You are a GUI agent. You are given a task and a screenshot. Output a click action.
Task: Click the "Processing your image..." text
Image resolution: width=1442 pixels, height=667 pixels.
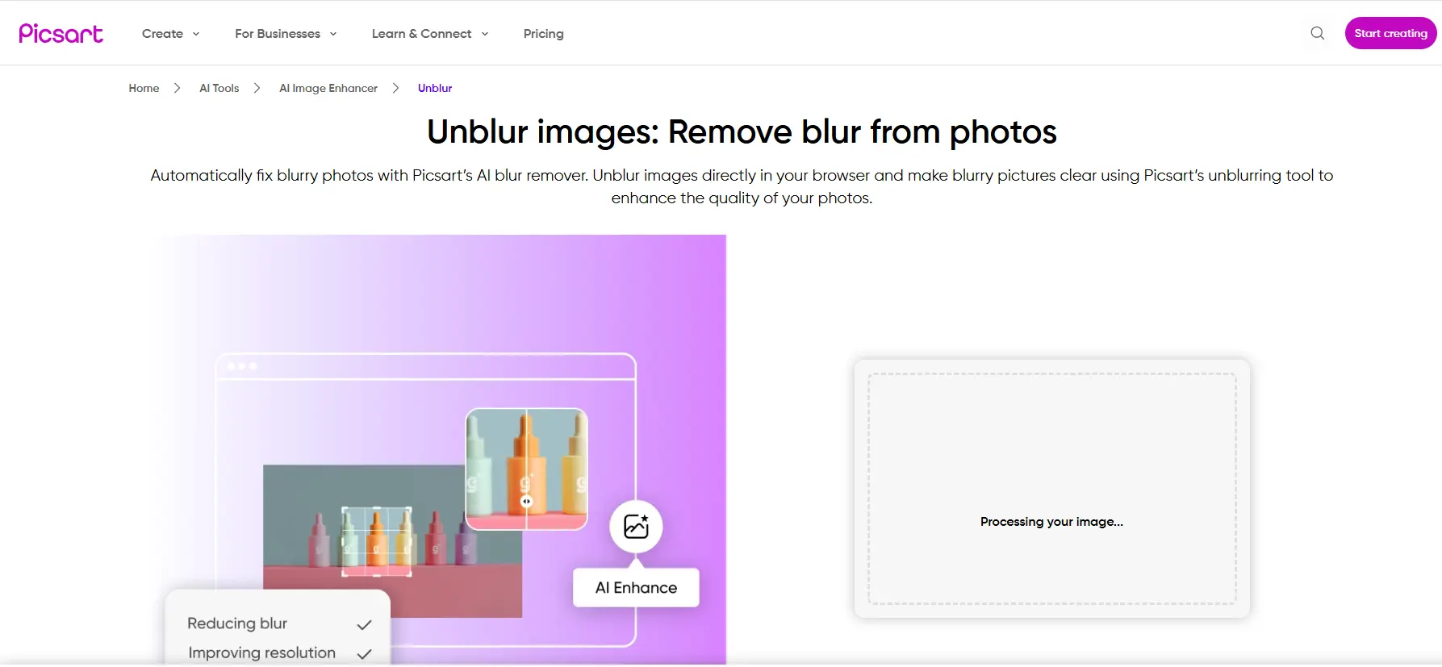[x=1051, y=522]
